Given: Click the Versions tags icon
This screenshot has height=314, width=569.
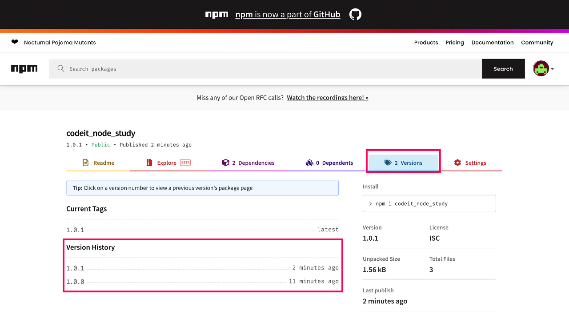Looking at the screenshot, I should pos(388,163).
